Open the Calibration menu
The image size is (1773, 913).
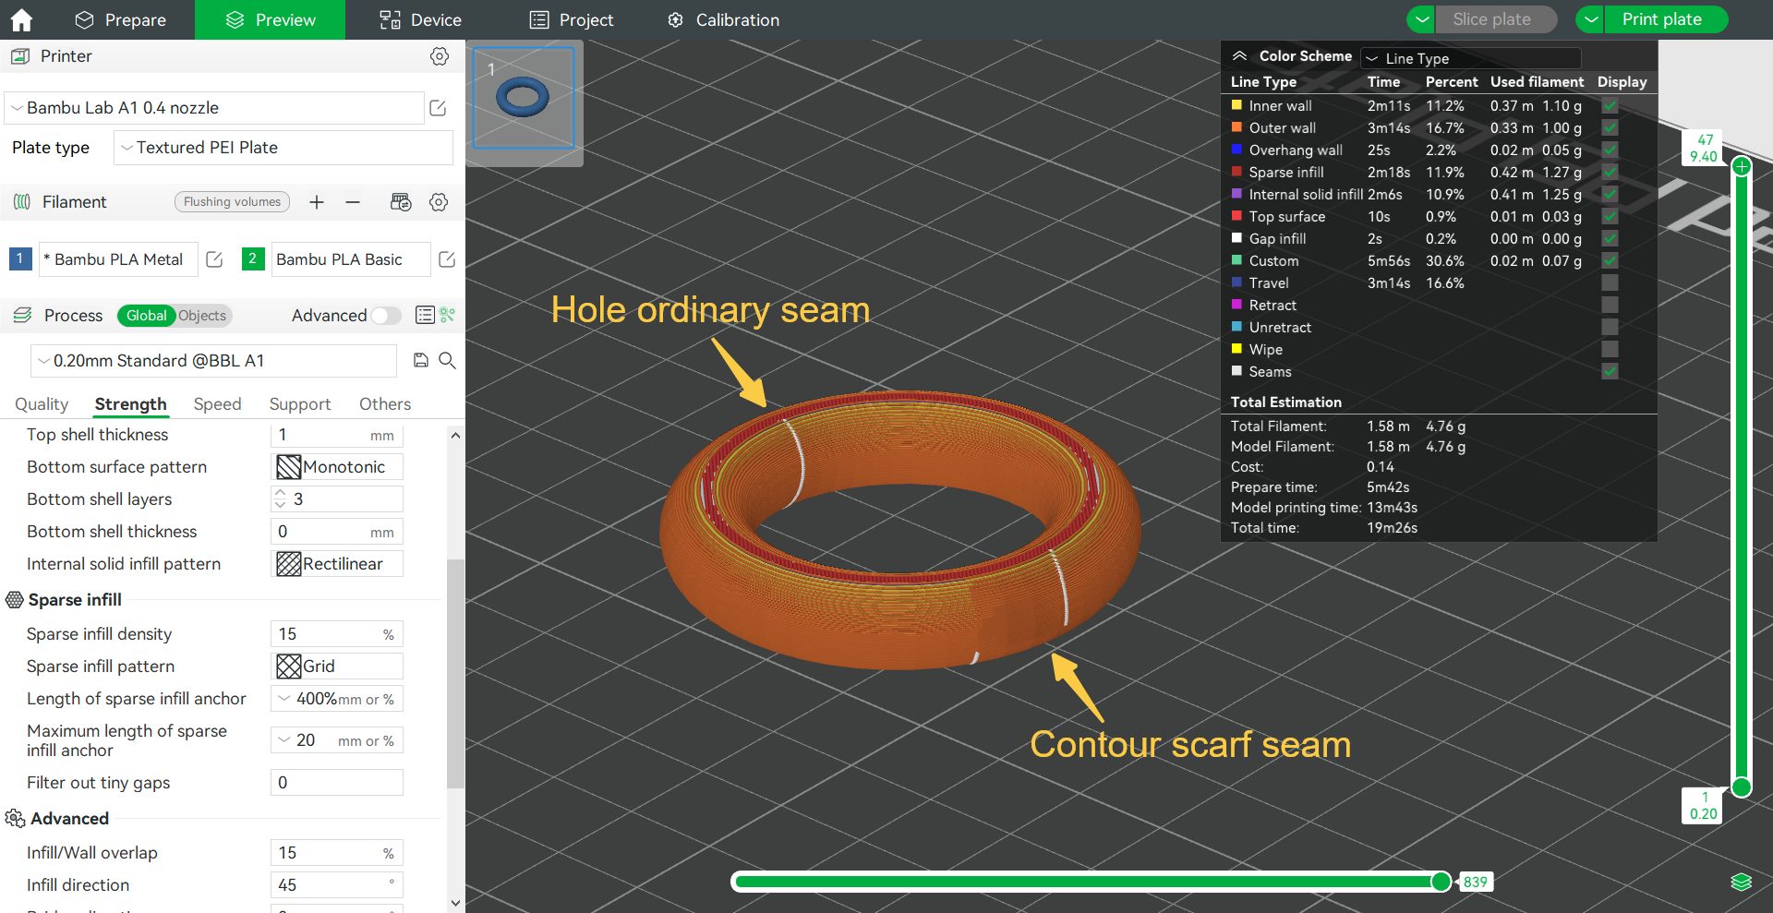724,19
